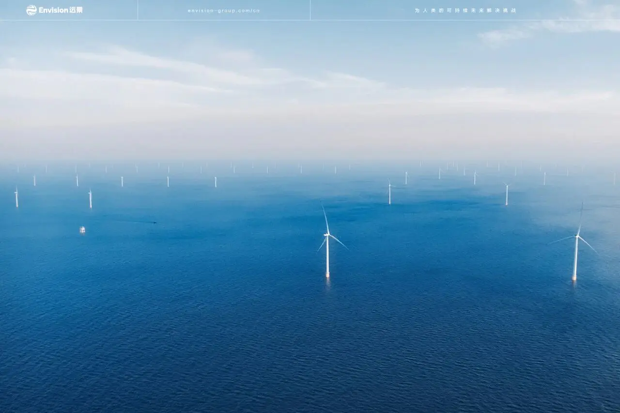Viewport: 620px width, 413px height.
Task: Click the vertical divider left of the URL
Action: point(138,10)
